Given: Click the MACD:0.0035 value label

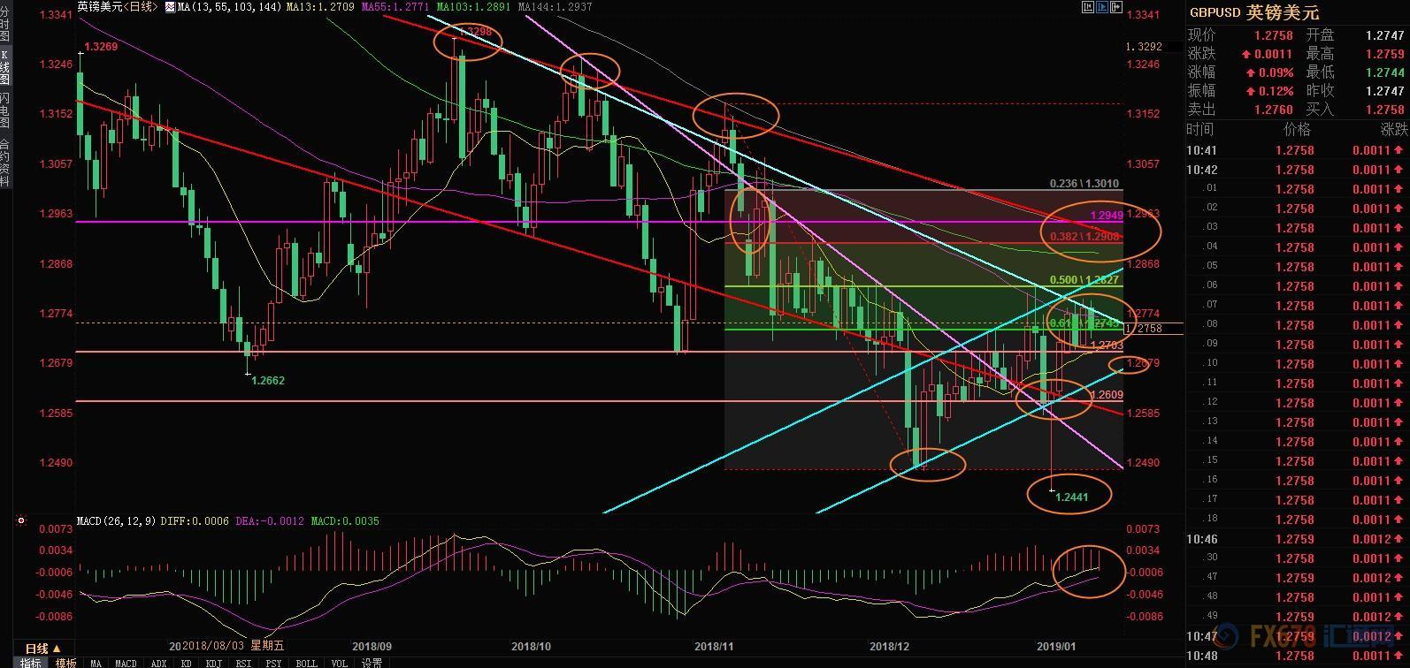Looking at the screenshot, I should (345, 521).
